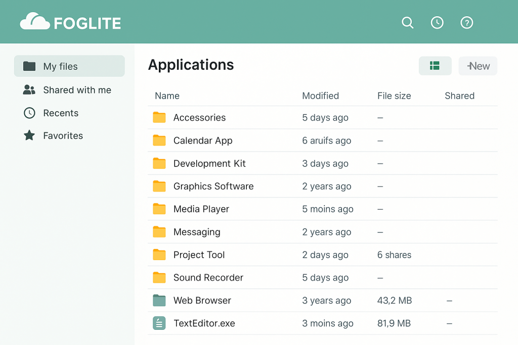Click the search magnifier icon in header
This screenshot has width=518, height=345.
[x=407, y=23]
